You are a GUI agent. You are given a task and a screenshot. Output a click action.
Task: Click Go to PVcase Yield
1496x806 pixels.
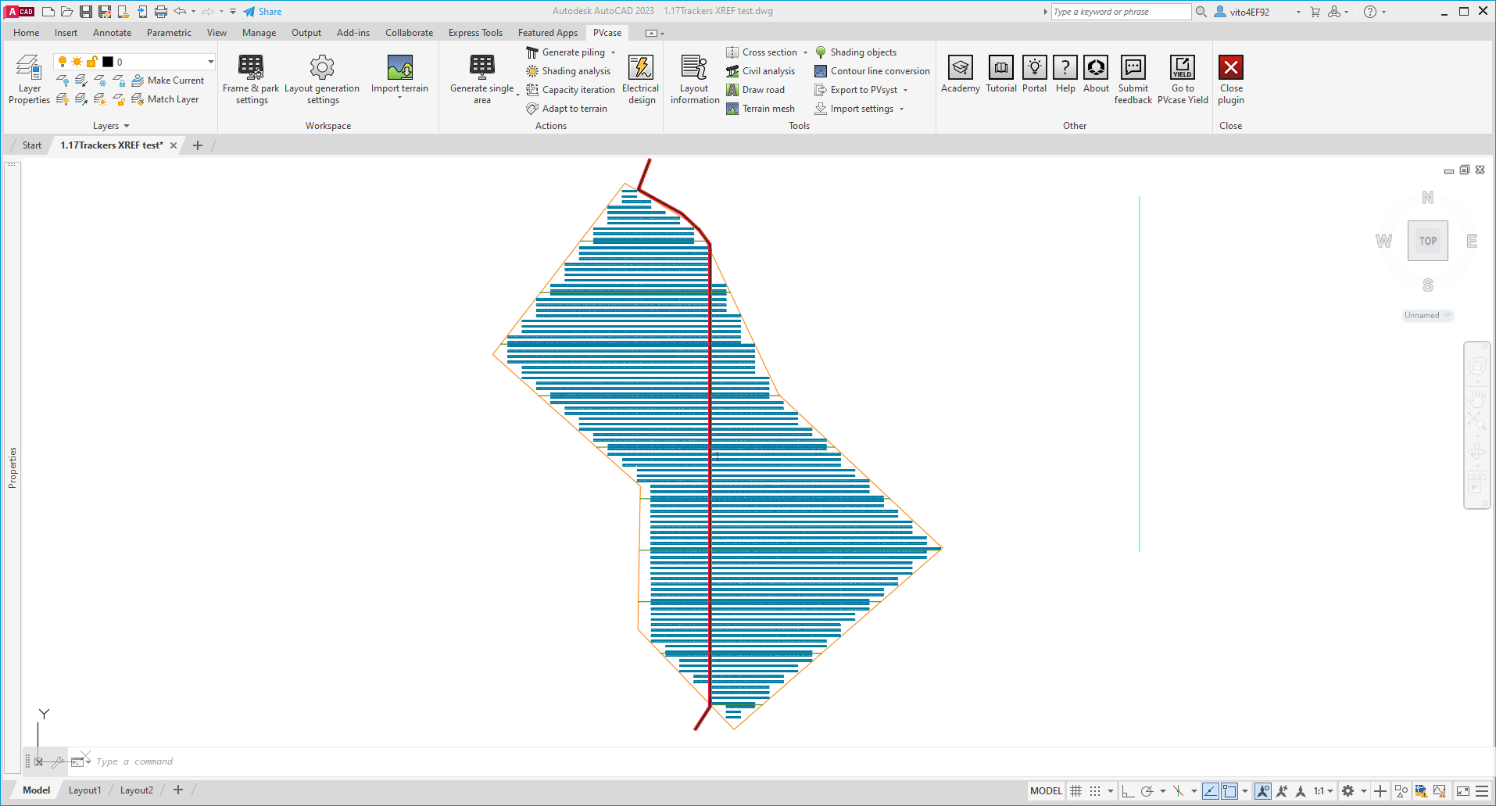click(1182, 74)
